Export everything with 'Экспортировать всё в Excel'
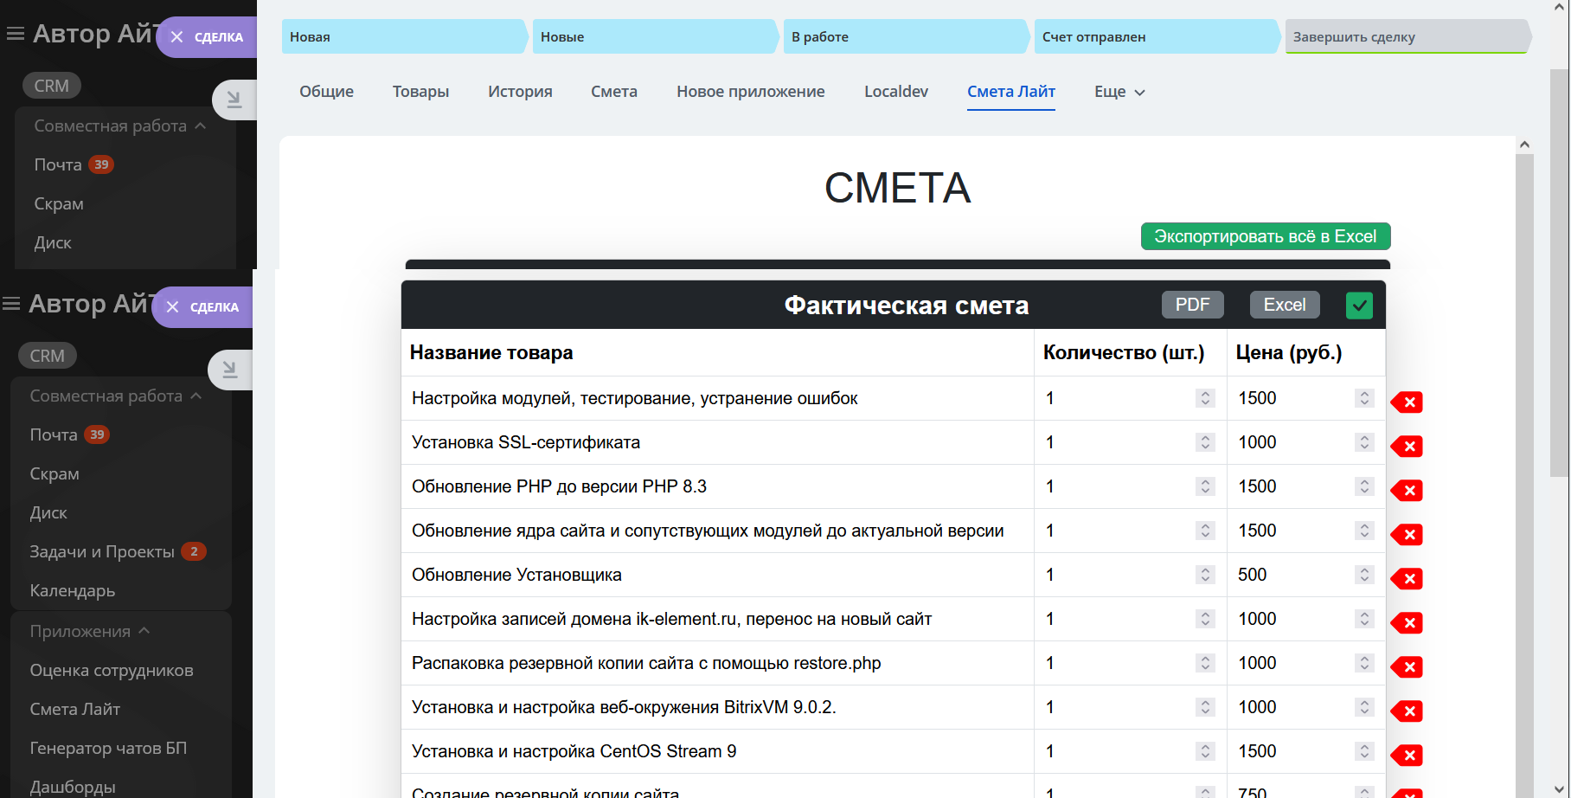This screenshot has height=798, width=1571. click(1266, 236)
